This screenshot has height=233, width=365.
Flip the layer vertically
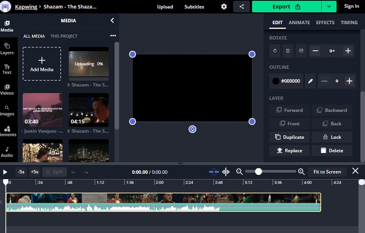point(301,51)
